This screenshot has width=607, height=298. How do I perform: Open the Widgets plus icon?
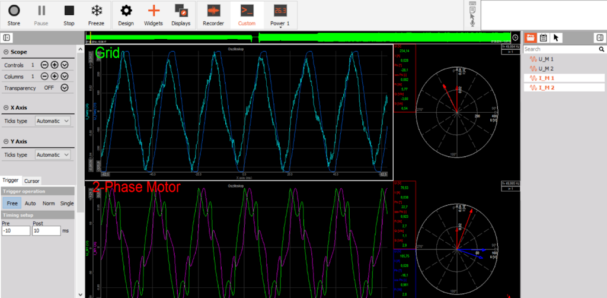point(154,15)
